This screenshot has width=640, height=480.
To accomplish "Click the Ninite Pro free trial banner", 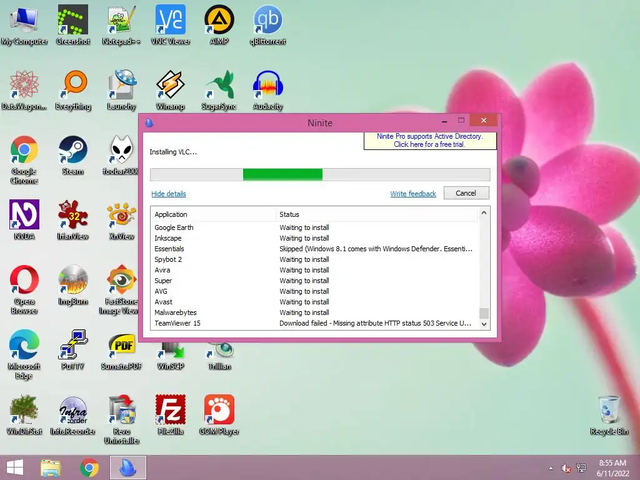I will tap(430, 141).
